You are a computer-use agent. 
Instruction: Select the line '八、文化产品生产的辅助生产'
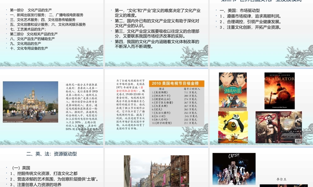point(32,39)
